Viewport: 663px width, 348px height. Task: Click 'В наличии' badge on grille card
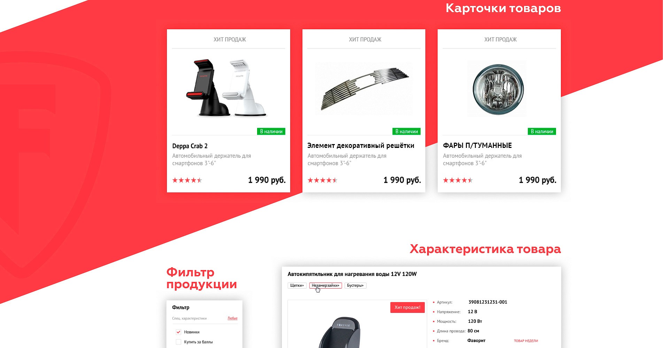point(407,132)
